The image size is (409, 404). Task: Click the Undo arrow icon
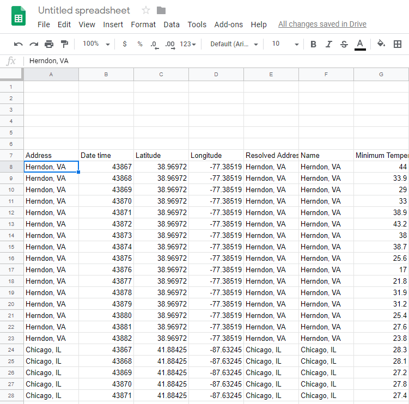[19, 44]
